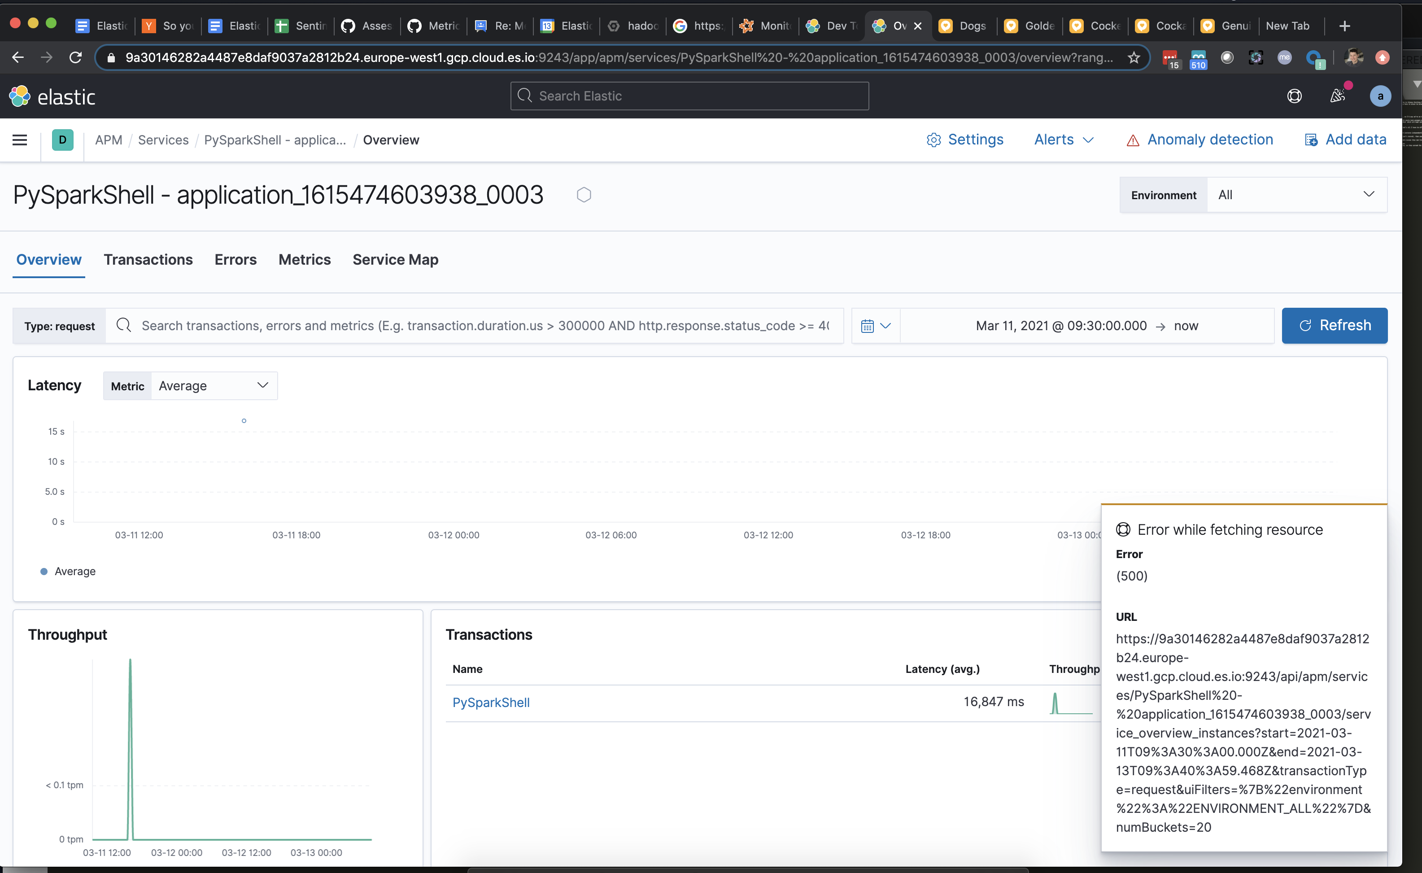
Task: Click the Search Elastic input field
Action: [x=689, y=96]
